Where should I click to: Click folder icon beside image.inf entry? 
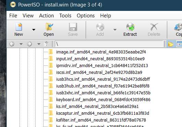[x=51, y=52]
